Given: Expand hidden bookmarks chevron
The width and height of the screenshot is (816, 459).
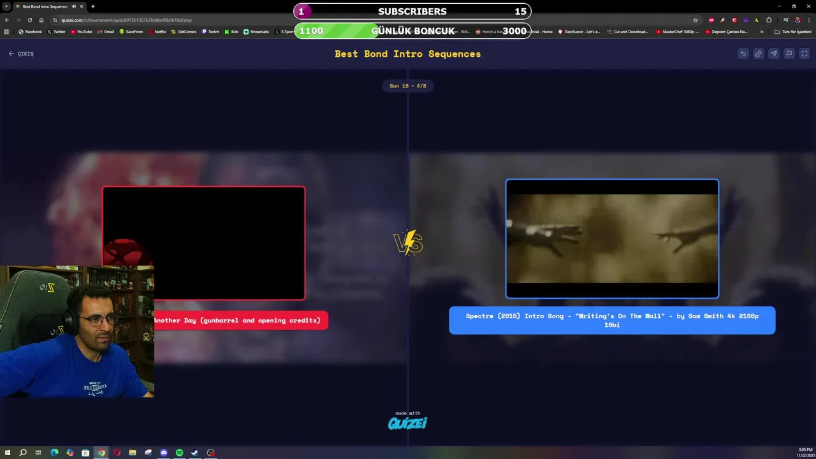Looking at the screenshot, I should click(761, 32).
